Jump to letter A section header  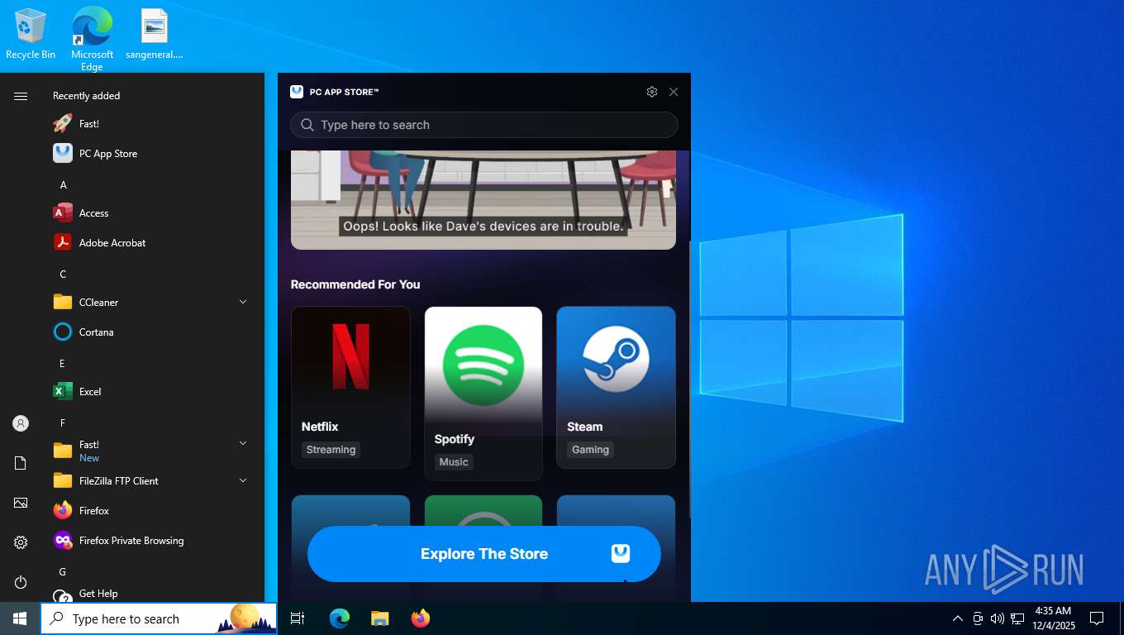pos(63,185)
